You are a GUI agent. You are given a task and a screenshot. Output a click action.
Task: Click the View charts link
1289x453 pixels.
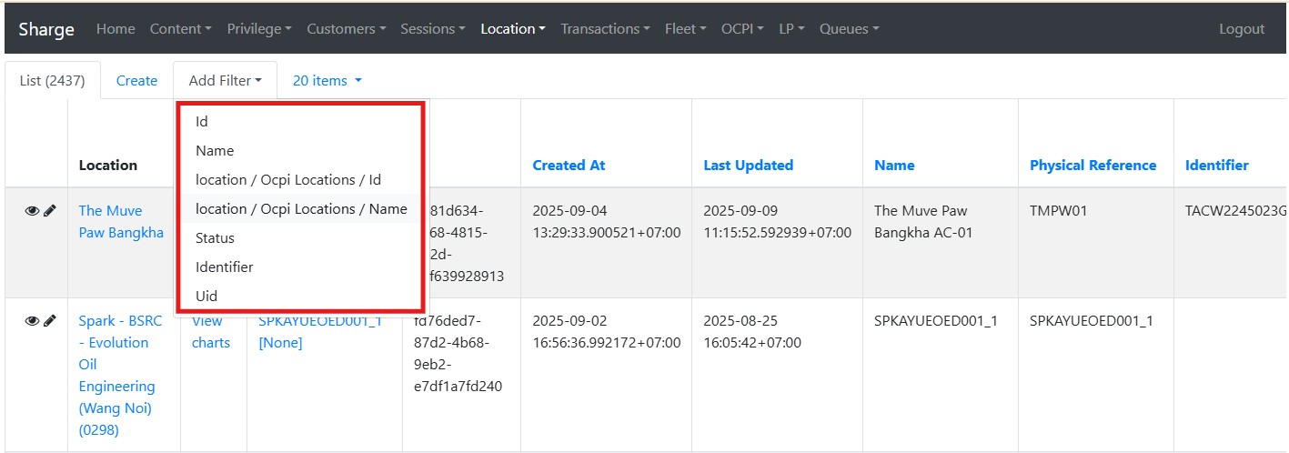click(x=210, y=332)
